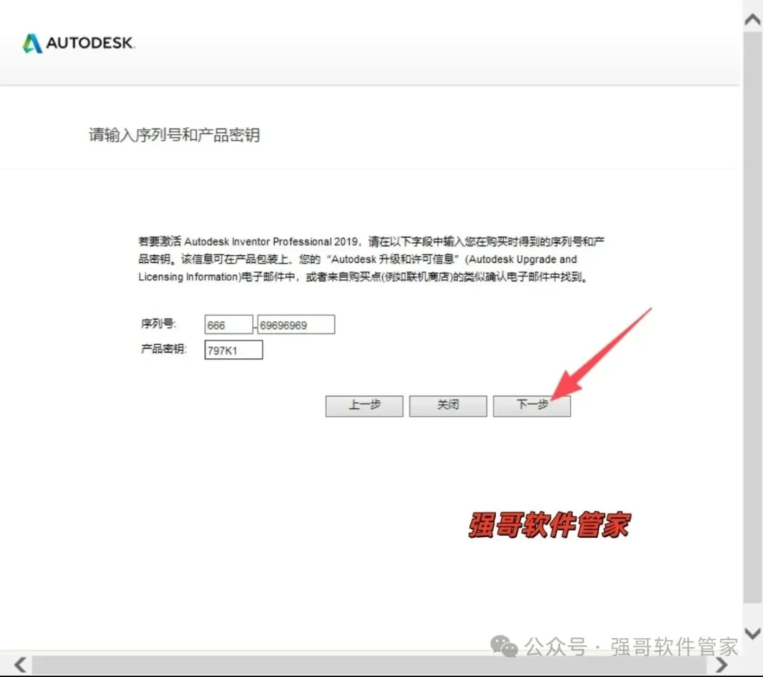
Task: Click the Autodesk logo
Action: pyautogui.click(x=79, y=43)
